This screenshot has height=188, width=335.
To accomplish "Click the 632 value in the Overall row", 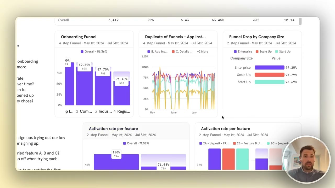I will pyautogui.click(x=256, y=20).
